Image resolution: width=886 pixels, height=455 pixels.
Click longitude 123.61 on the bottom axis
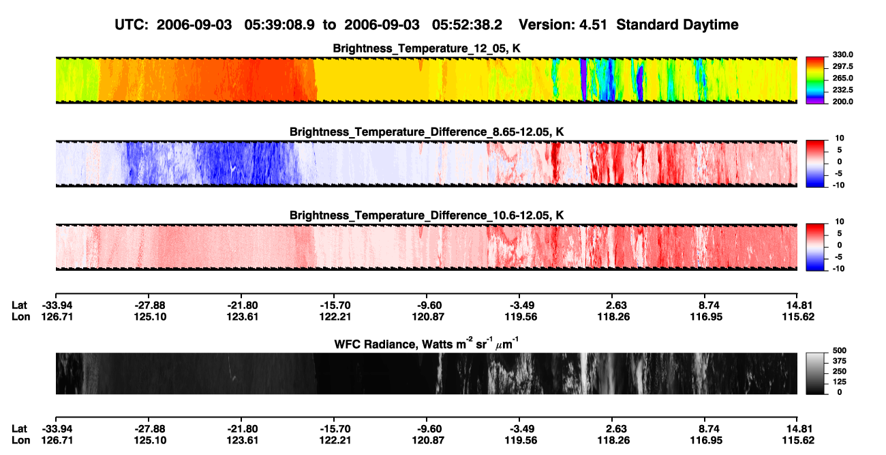click(243, 440)
